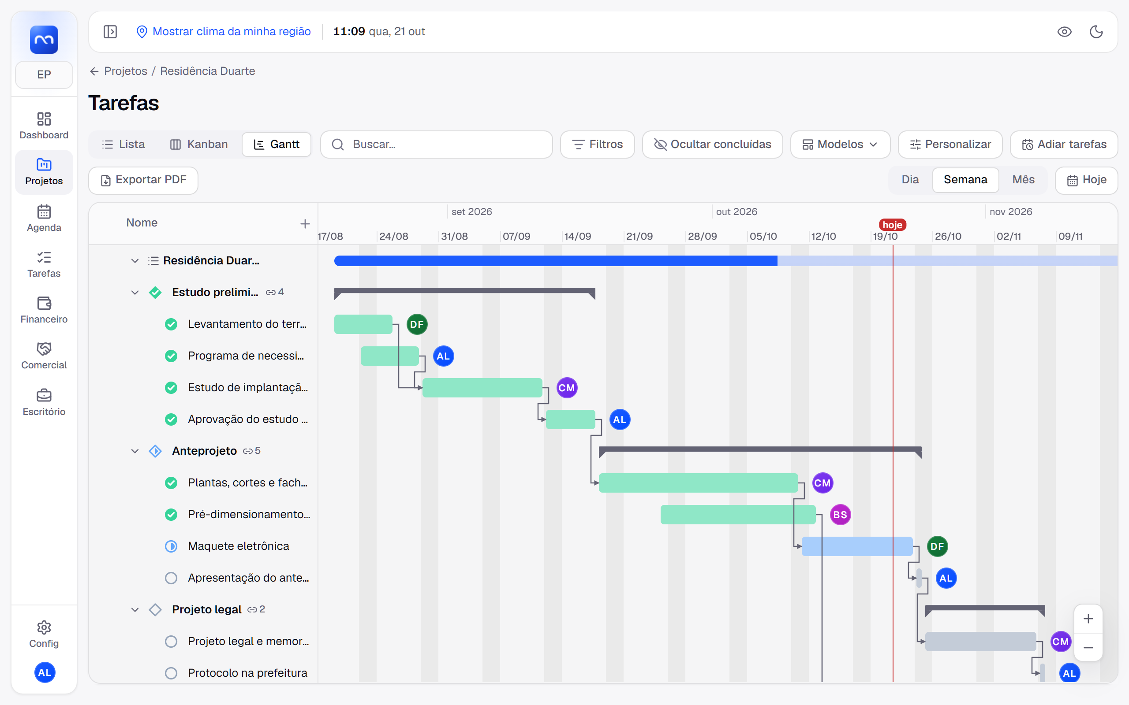This screenshot has height=705, width=1129.
Task: Select the Dia timescale
Action: pos(910,179)
